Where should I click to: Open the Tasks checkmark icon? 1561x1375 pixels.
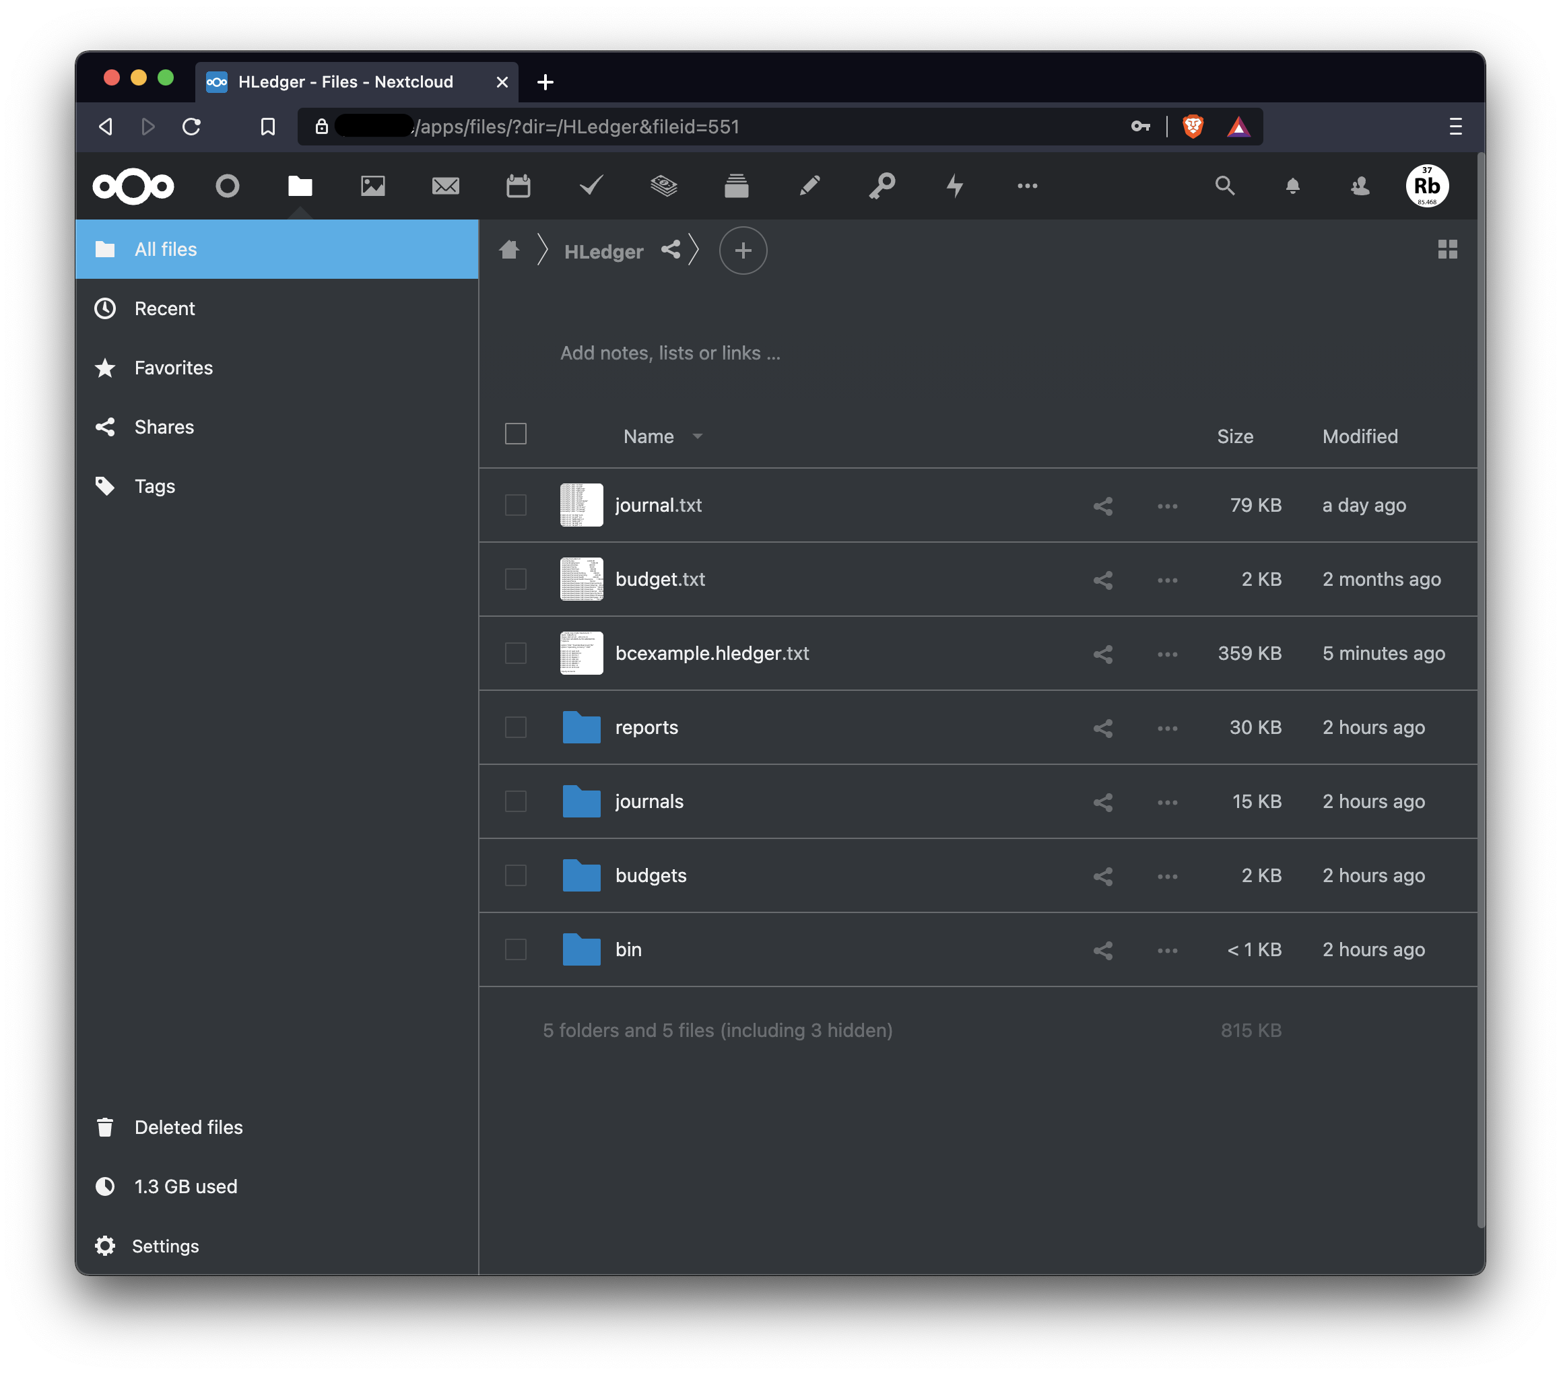click(x=591, y=186)
